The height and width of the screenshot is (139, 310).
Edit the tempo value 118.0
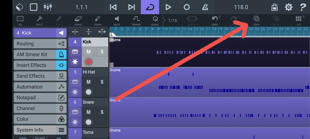241,7
